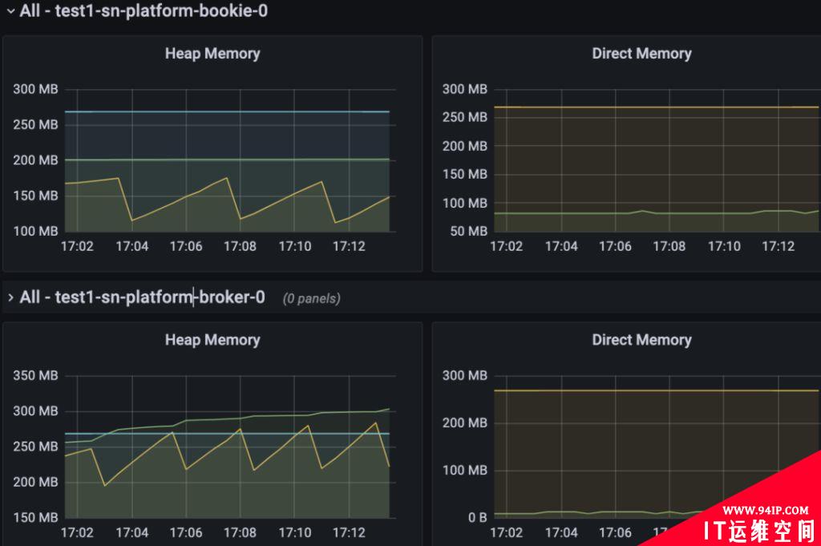821x546 pixels.
Task: Click 50 MB axis label in bookie Direct Memory
Action: coord(468,231)
